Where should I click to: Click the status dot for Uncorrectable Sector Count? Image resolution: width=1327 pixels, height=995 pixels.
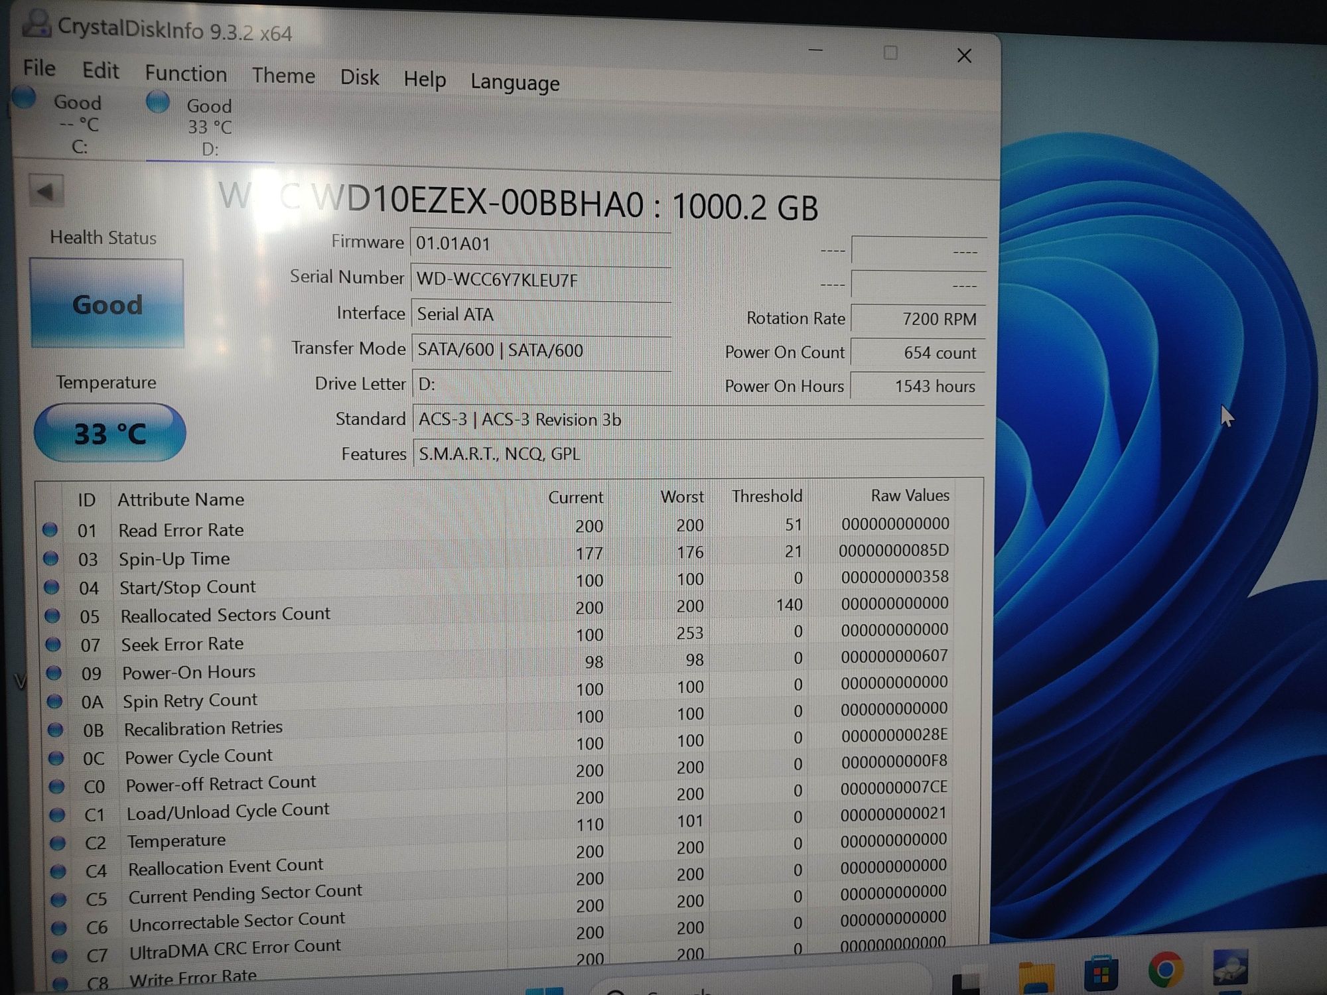coord(59,927)
